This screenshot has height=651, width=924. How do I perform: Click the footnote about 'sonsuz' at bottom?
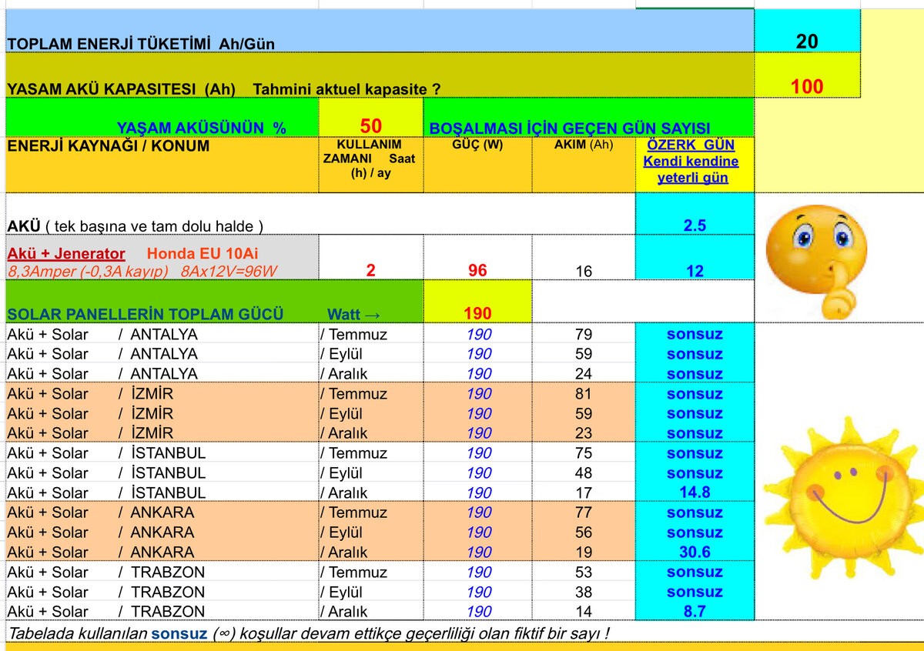point(308,633)
